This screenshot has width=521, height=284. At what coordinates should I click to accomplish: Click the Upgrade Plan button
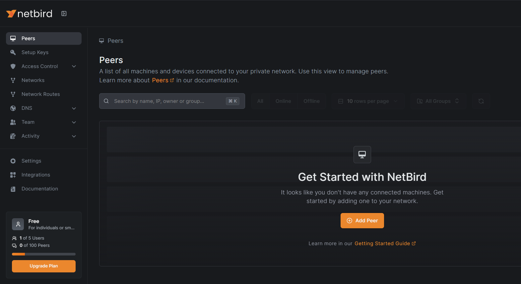44,266
